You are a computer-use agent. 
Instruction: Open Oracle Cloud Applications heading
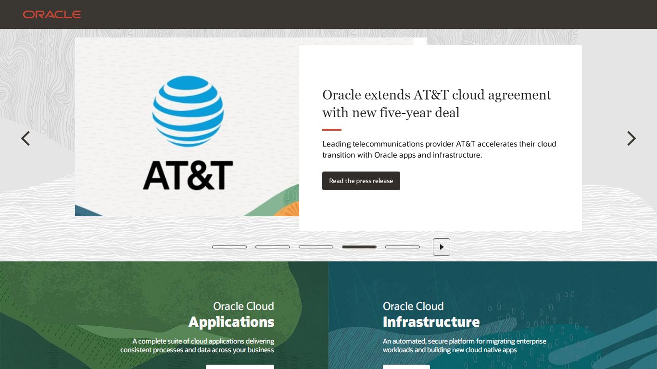231,315
